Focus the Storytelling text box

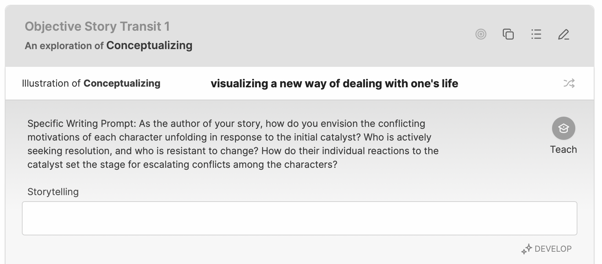coord(299,218)
